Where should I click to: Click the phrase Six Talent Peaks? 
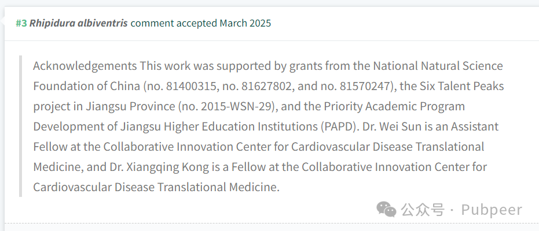(x=463, y=86)
